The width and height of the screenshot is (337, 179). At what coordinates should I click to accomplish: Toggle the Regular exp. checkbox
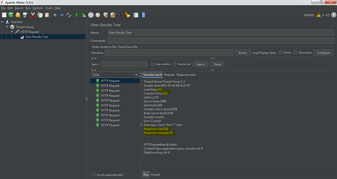point(174,64)
